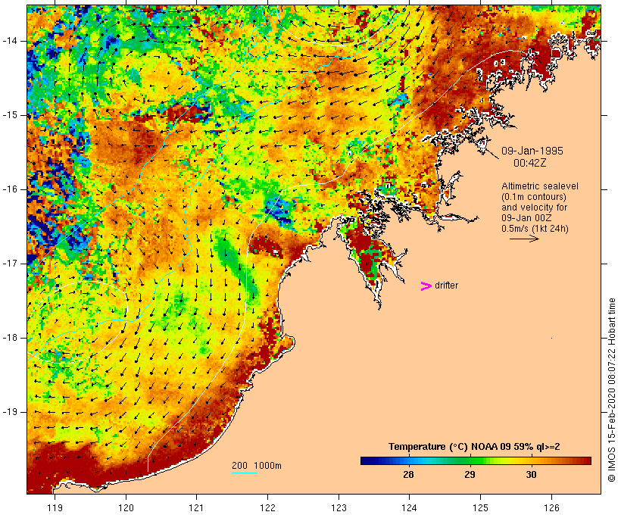Click the Temperature NOAA 09 colorbar title

coord(474,447)
